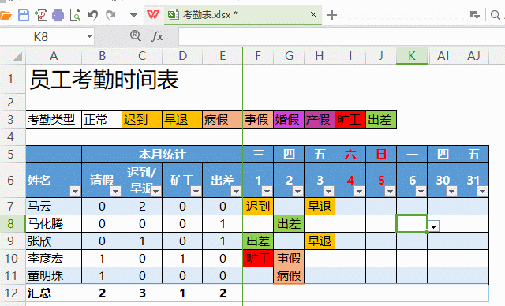Print the sheet using the printer icon

click(x=58, y=15)
